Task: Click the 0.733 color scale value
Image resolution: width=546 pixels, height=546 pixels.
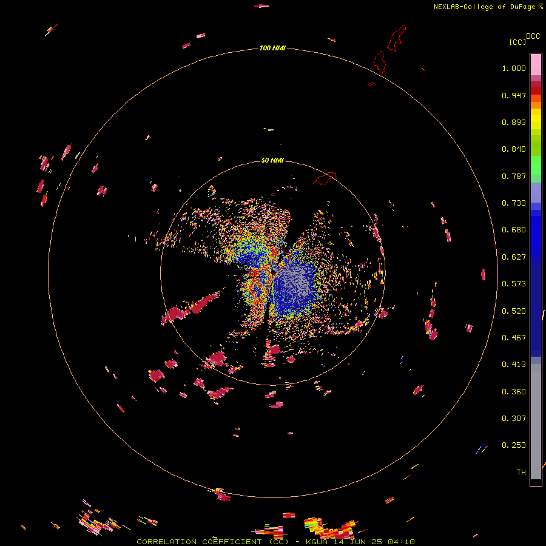Action: pos(514,203)
